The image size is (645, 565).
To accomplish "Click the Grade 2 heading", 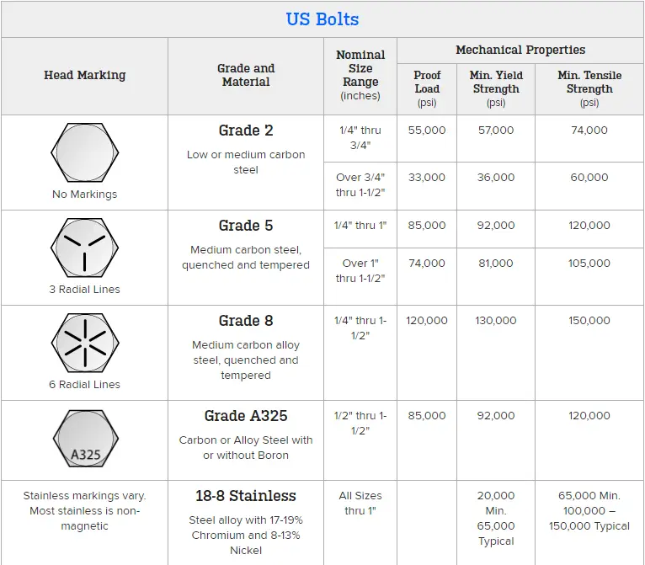I will click(246, 131).
